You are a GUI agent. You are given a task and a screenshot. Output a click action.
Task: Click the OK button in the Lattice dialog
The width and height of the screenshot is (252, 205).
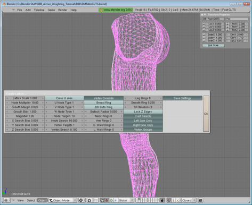point(206,114)
